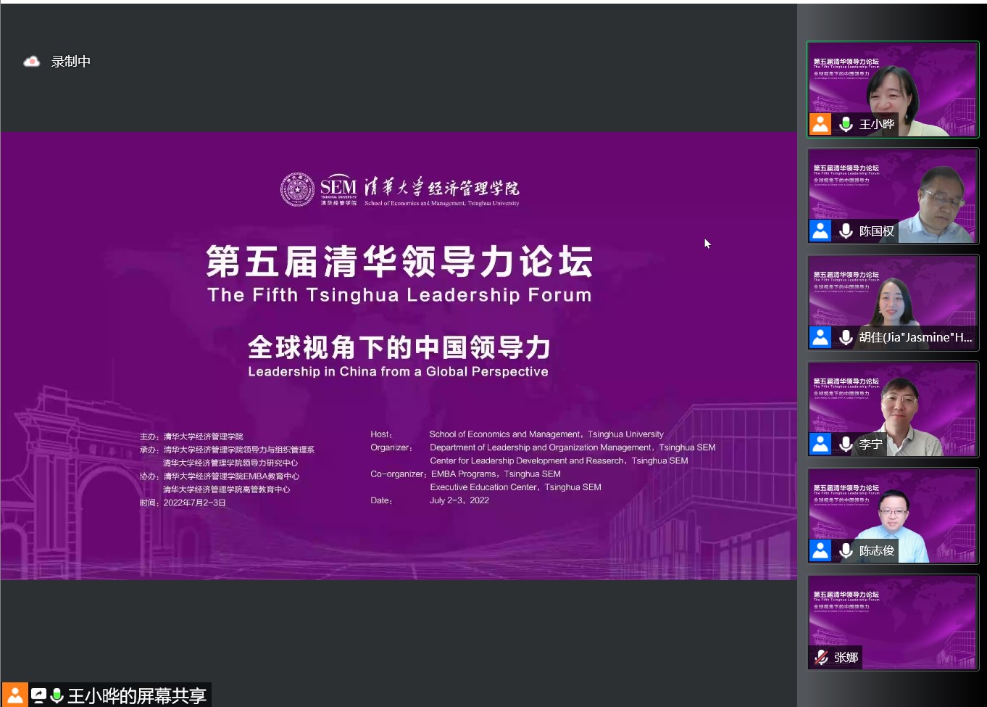Click green microphone icon in 王小晔's video tile

click(845, 124)
